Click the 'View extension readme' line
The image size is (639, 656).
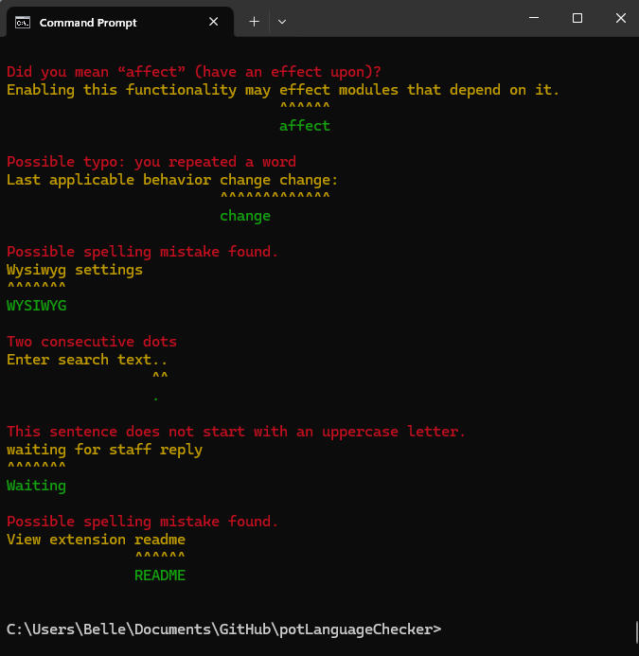pyautogui.click(x=96, y=540)
